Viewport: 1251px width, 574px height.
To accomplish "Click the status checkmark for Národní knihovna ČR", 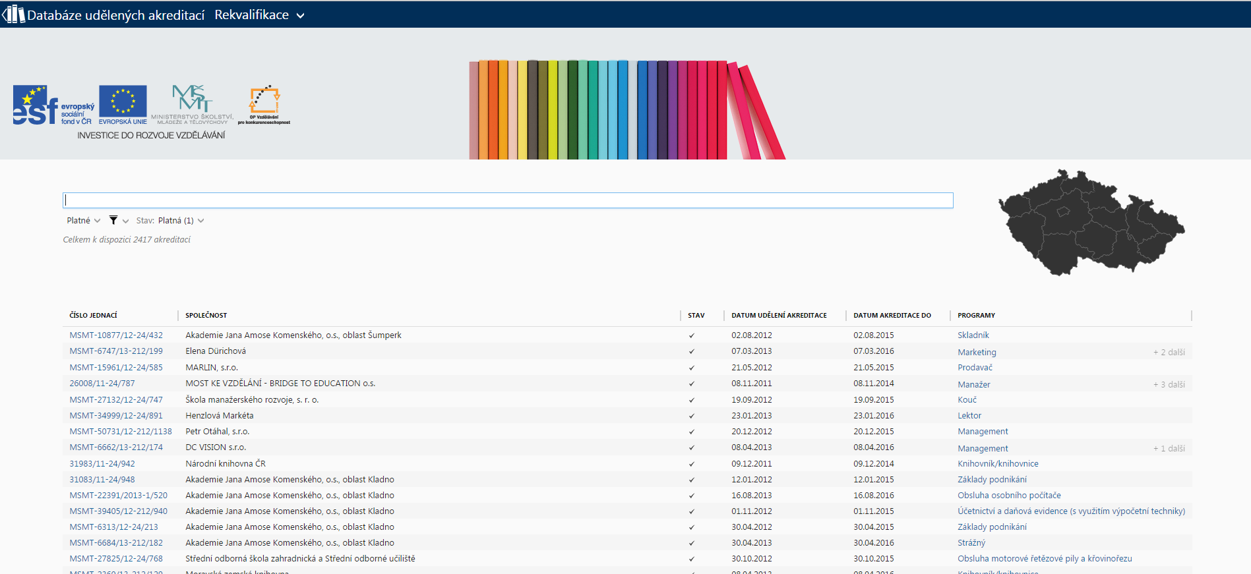I will click(x=692, y=464).
